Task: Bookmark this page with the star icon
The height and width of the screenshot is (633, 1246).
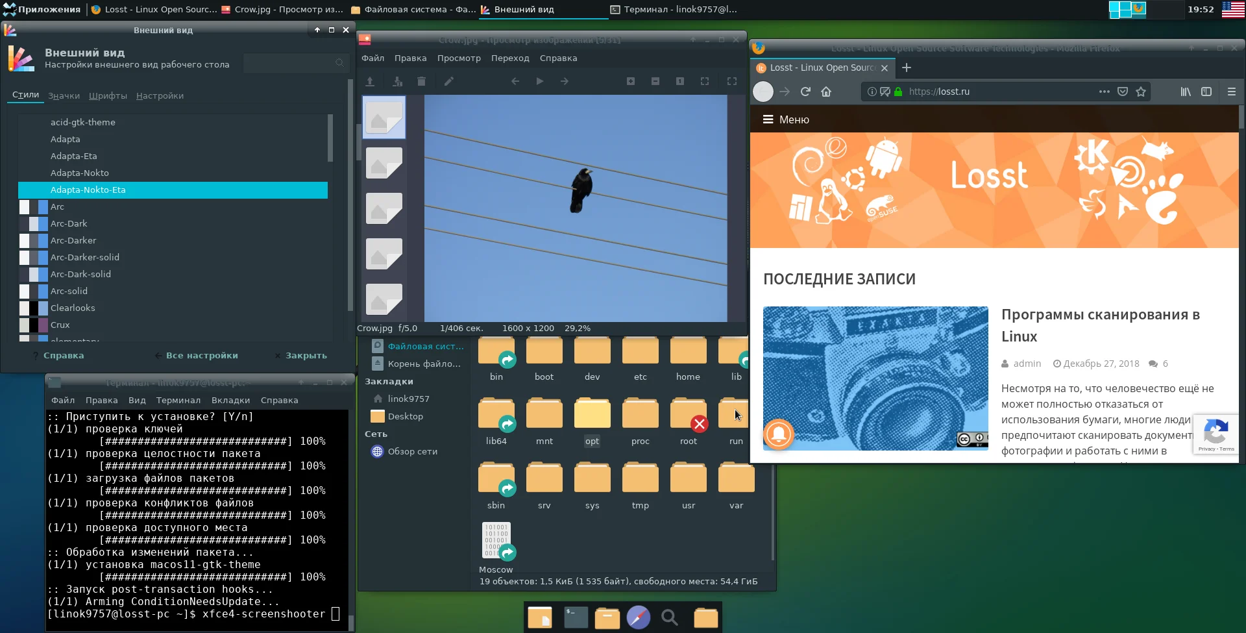Action: 1141,92
